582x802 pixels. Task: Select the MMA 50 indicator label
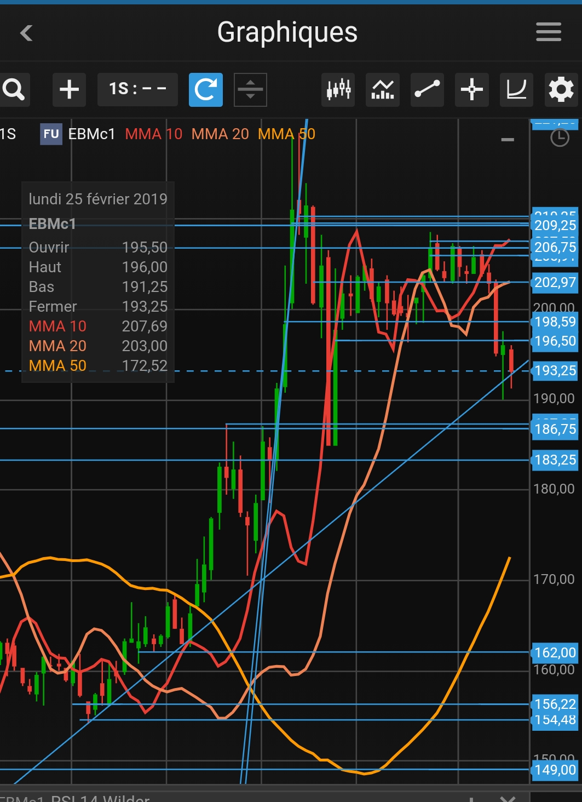tap(286, 134)
